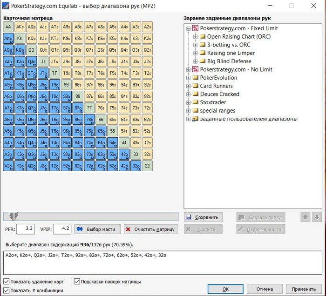
Task: Toggle Показать # комбинации checkbox
Action: [7, 290]
